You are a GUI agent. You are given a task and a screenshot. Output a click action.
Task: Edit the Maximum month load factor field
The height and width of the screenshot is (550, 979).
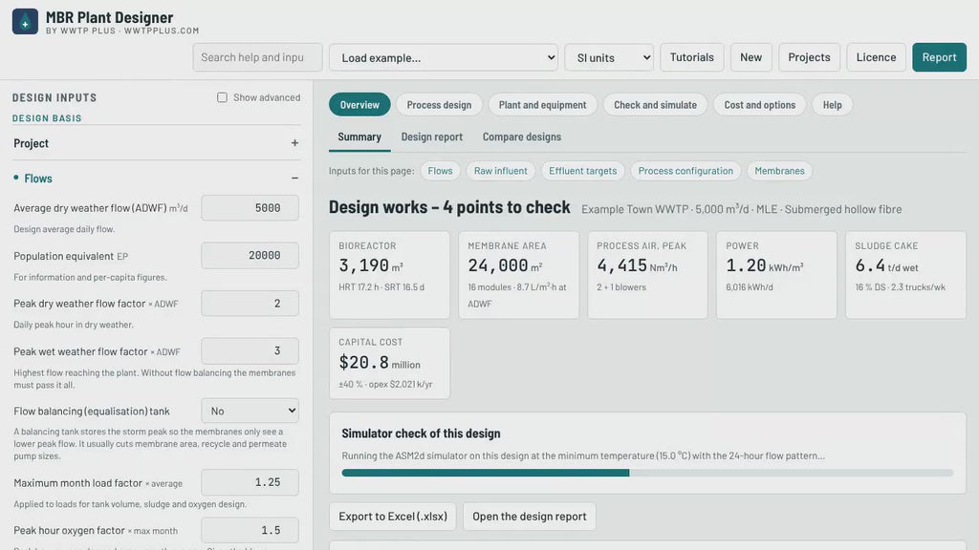pyautogui.click(x=250, y=482)
